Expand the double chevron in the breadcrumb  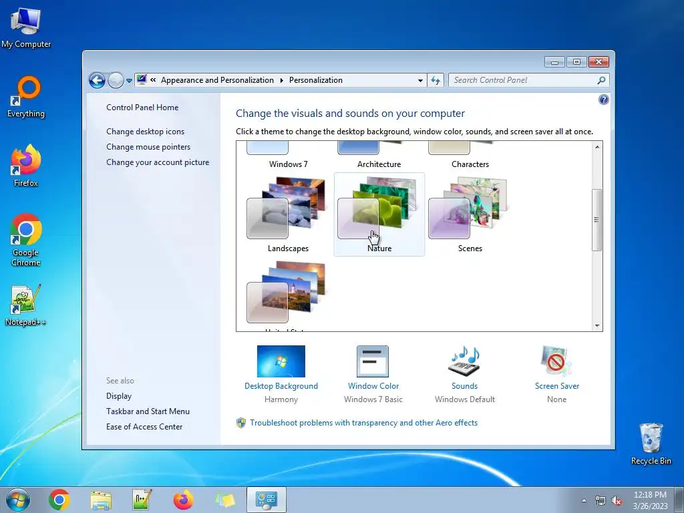[153, 80]
